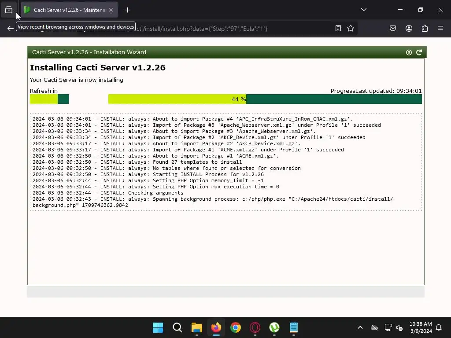
Task: Click 'Installing Cacti Server v1.2.26' heading
Action: [x=98, y=67]
